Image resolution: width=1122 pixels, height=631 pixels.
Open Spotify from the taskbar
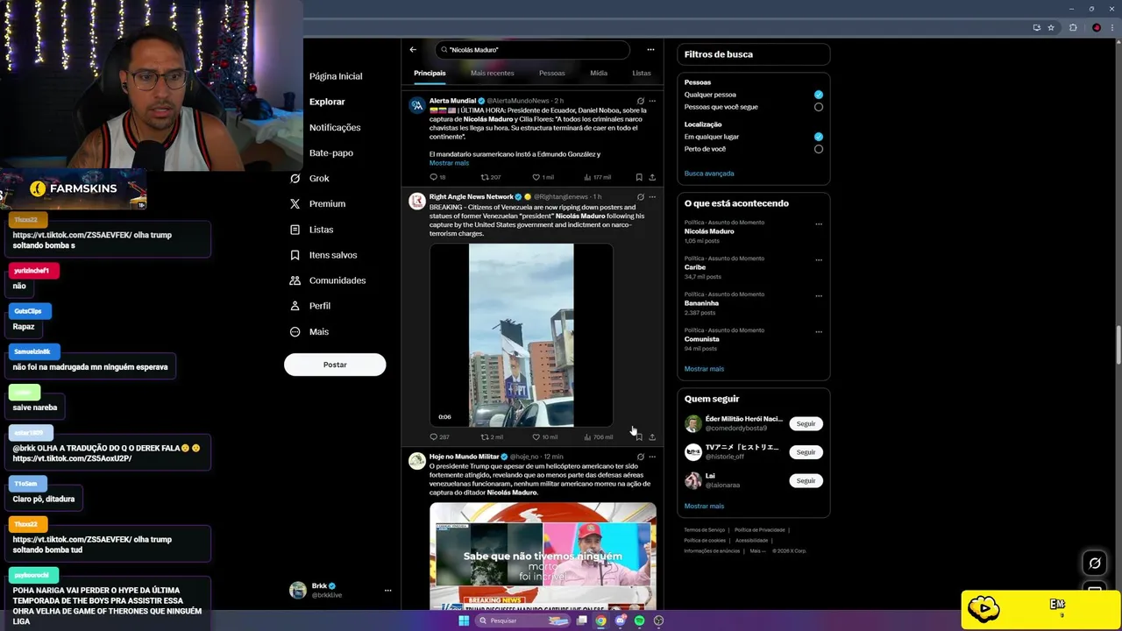coord(639,620)
